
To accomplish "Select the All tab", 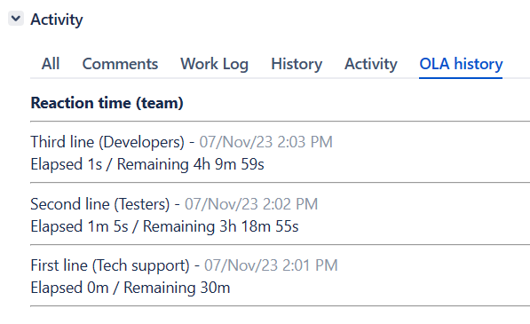I will point(51,64).
